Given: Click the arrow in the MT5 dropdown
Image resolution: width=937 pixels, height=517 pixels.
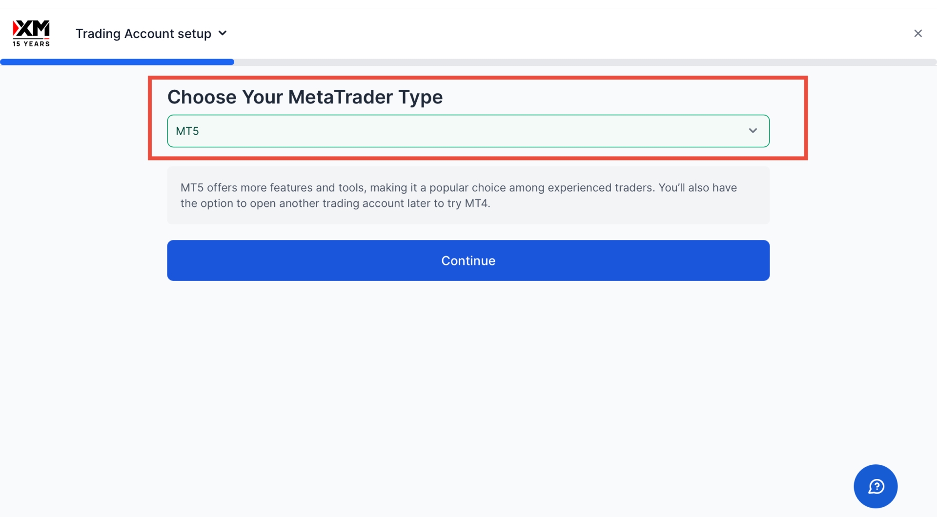Looking at the screenshot, I should click(x=753, y=131).
